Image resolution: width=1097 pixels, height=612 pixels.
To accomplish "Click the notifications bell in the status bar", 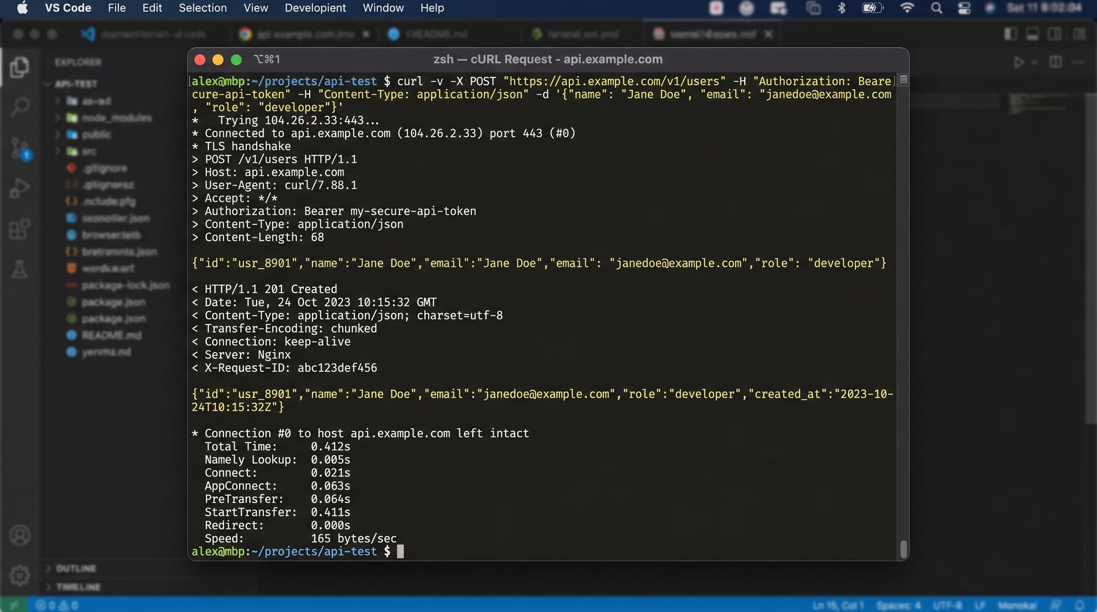I will (1079, 605).
